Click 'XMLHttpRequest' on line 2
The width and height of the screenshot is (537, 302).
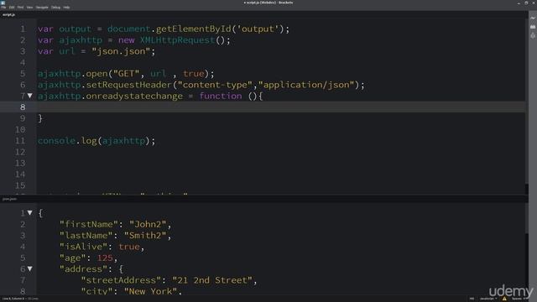177,40
